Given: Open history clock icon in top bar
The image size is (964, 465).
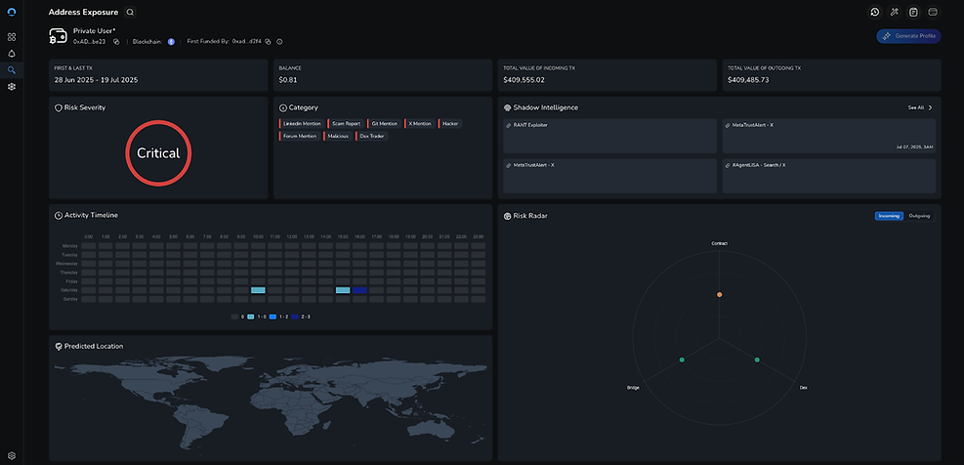Looking at the screenshot, I should coord(874,12).
